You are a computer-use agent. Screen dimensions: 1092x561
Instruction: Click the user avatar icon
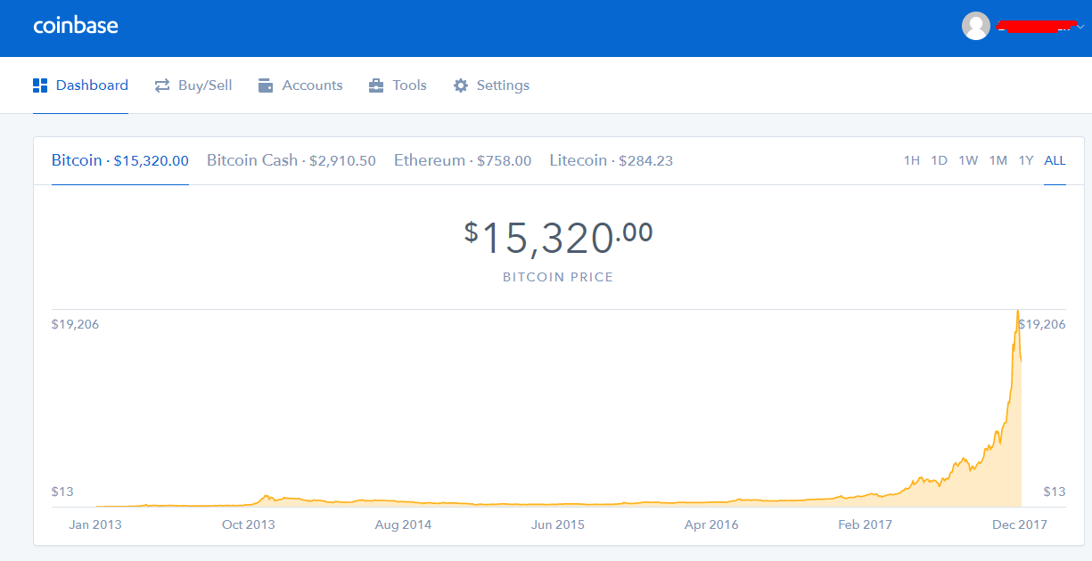coord(976,26)
